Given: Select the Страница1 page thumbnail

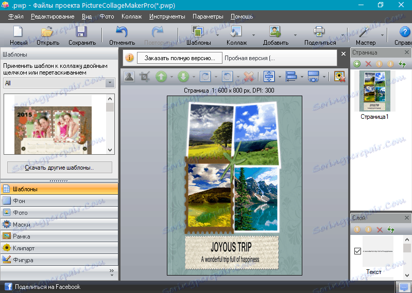Looking at the screenshot, I should point(374,91).
